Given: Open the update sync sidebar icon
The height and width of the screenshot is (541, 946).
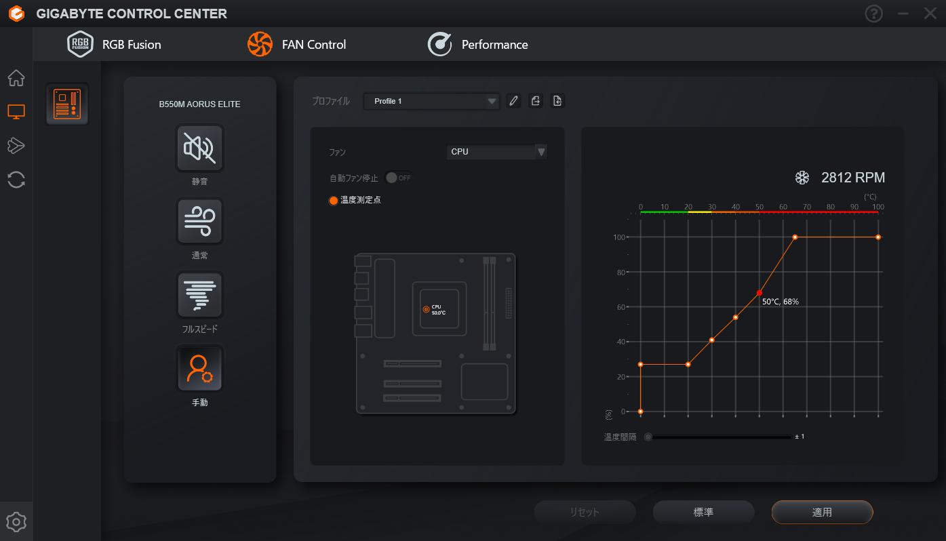Looking at the screenshot, I should 16,180.
